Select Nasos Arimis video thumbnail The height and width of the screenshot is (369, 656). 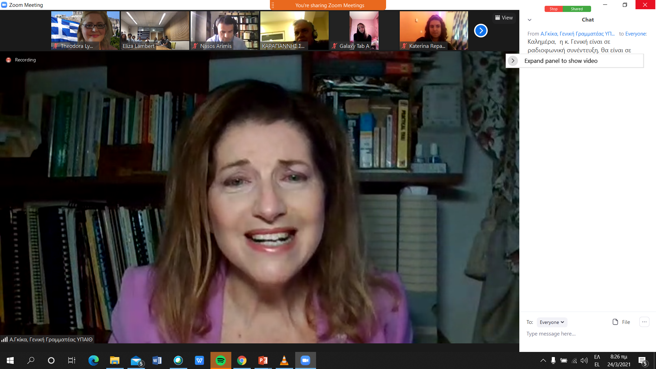224,30
